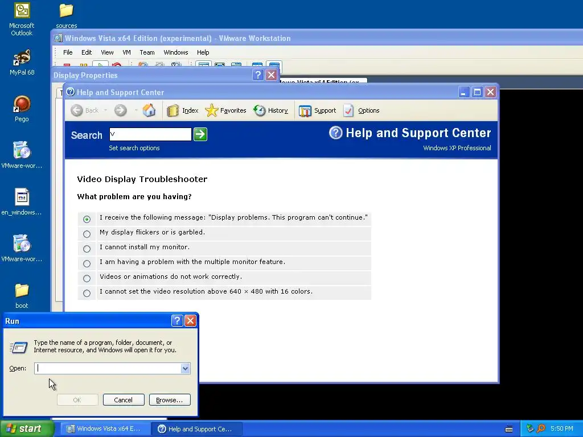Click the "Windows XP Professional" label
583x437 pixels.
point(457,148)
